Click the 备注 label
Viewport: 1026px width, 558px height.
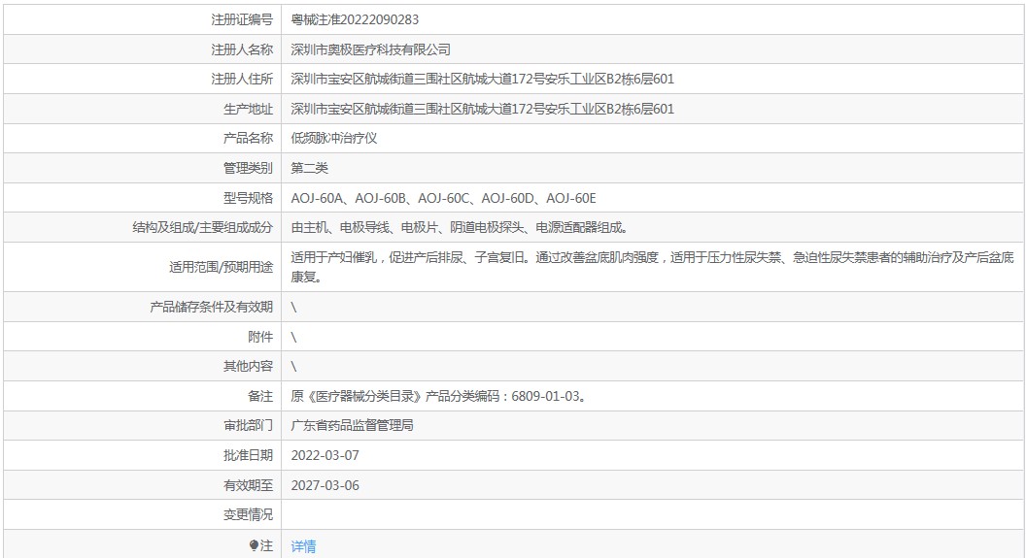click(x=260, y=396)
